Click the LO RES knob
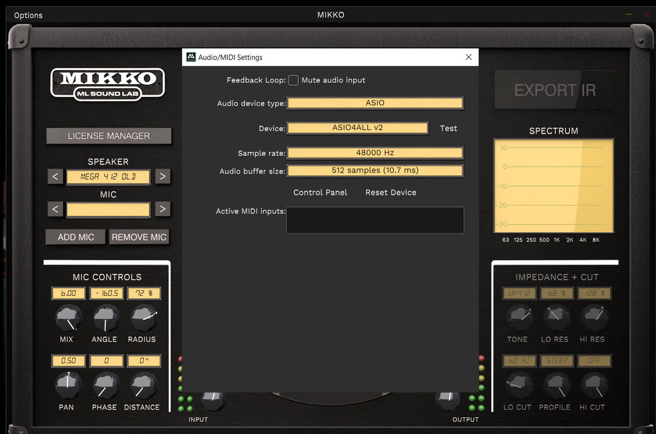Screen dimensions: 656x434 pos(556,318)
